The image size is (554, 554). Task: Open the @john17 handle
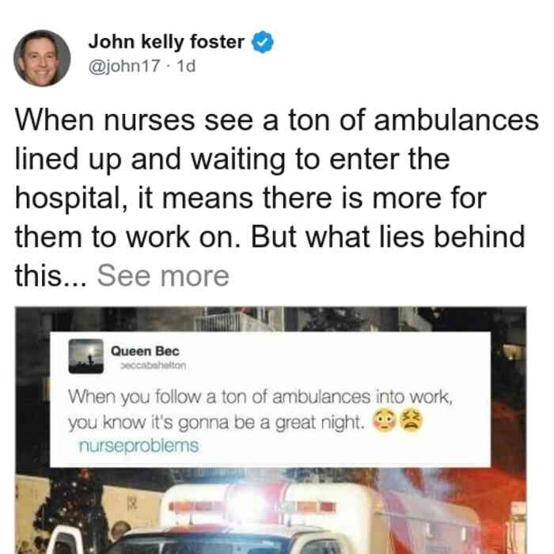pos(124,66)
